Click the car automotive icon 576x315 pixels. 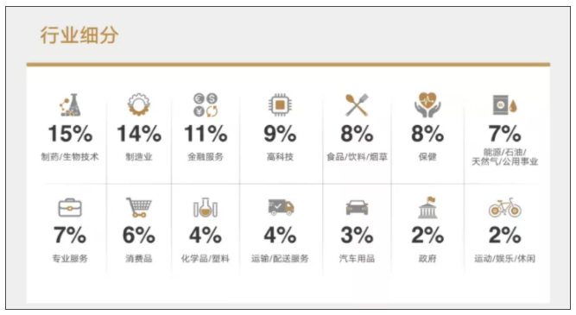point(357,207)
